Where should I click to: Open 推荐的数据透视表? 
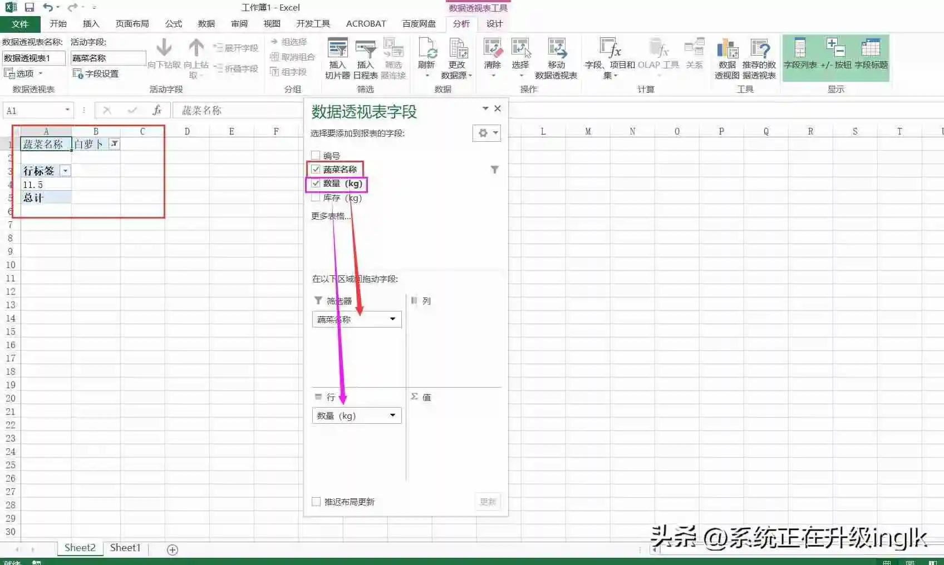[x=759, y=59]
